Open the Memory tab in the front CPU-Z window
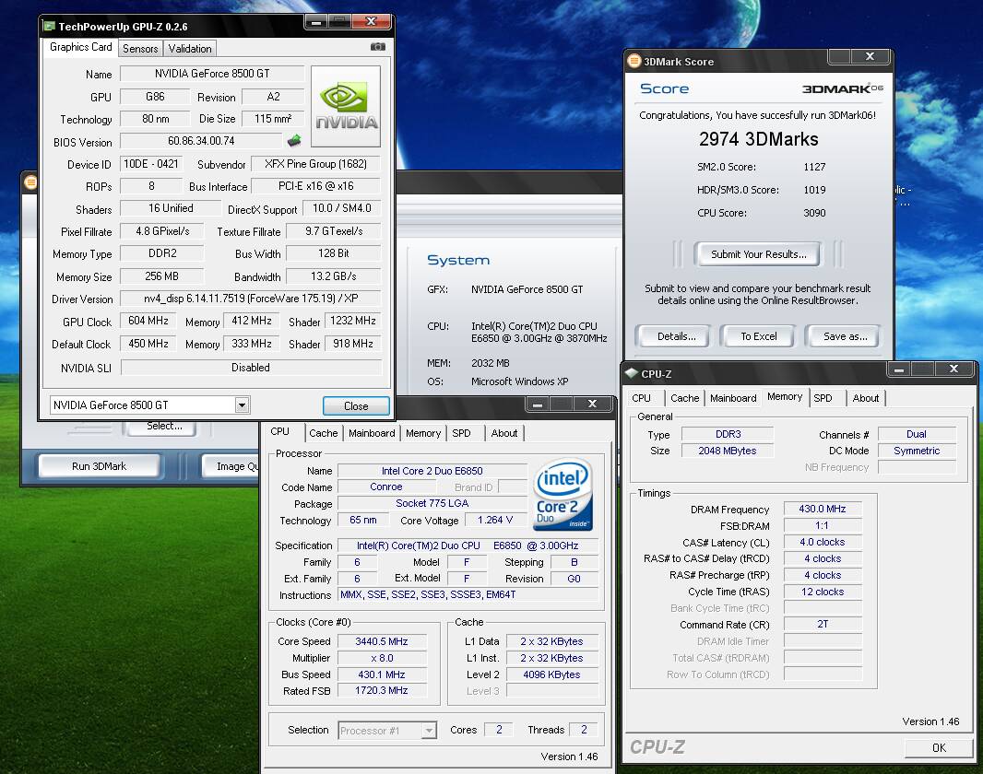This screenshot has width=983, height=774. pyautogui.click(x=423, y=433)
